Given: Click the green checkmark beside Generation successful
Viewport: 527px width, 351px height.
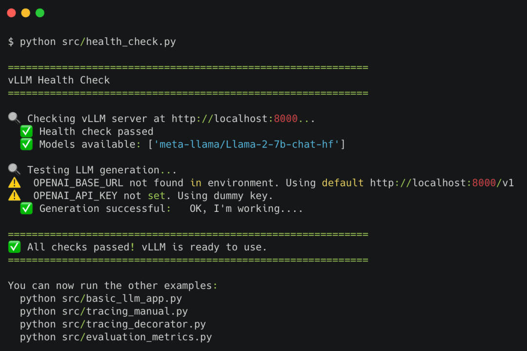Looking at the screenshot, I should pos(26,208).
